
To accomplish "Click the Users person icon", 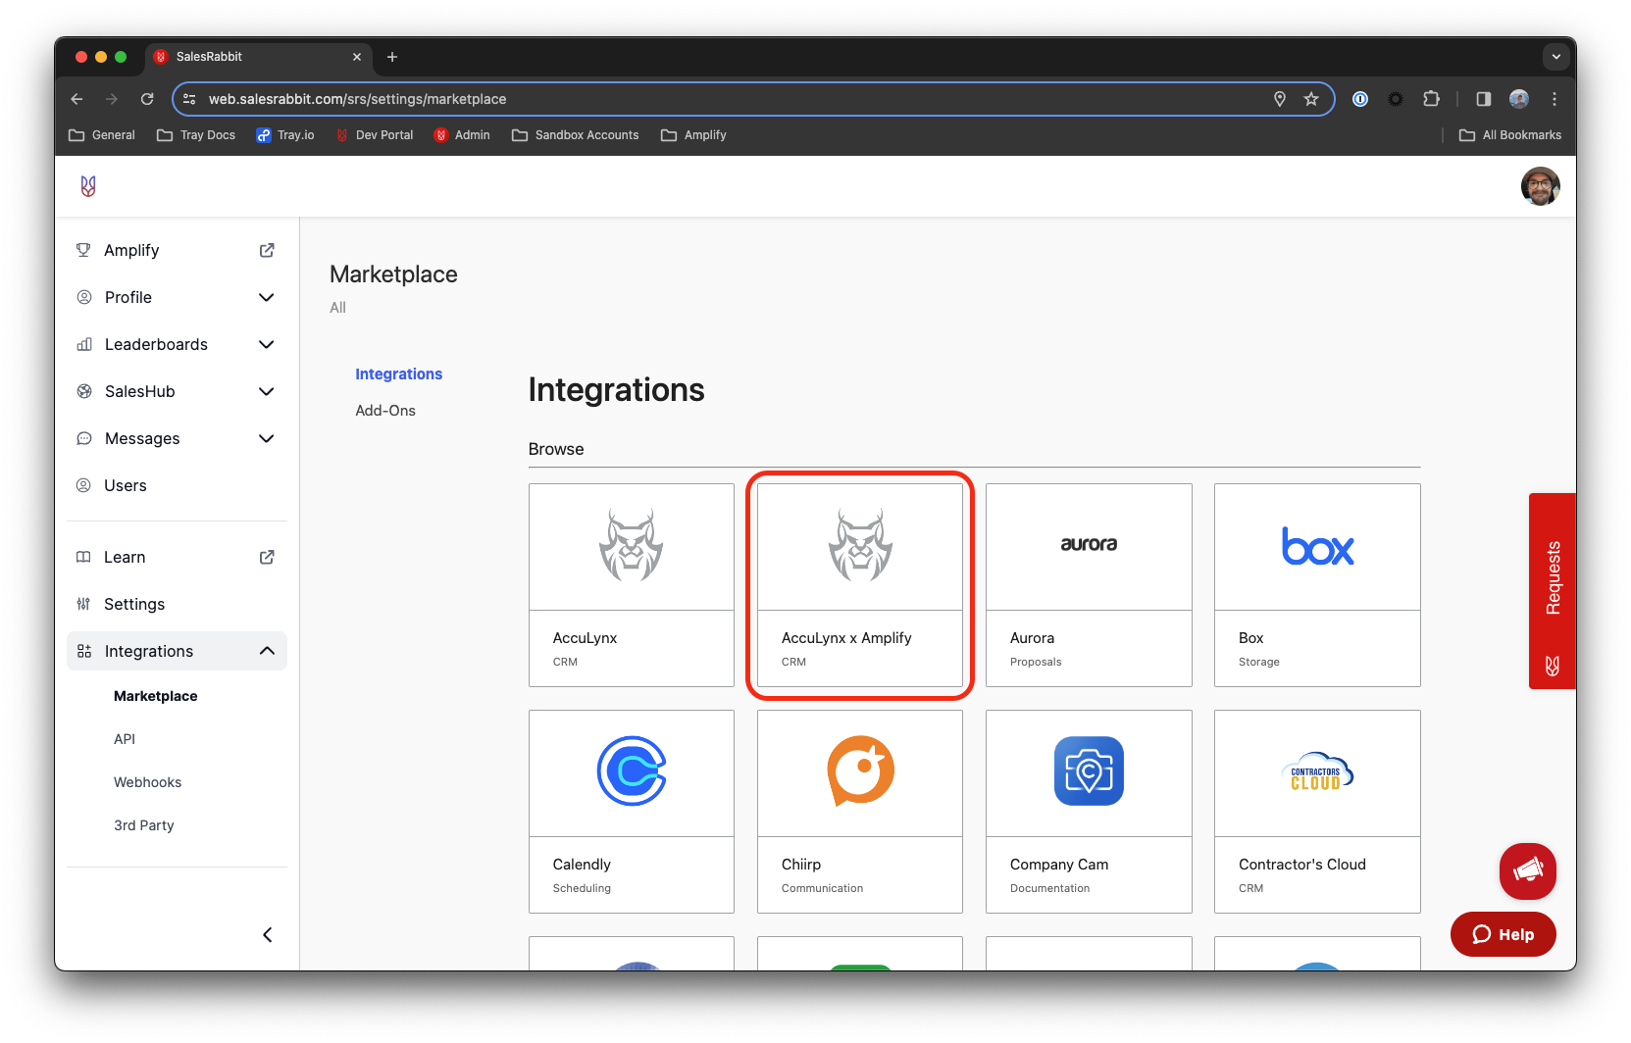I will click(83, 485).
